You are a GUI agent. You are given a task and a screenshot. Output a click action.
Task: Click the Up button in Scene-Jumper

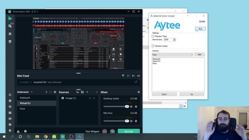[192, 94]
